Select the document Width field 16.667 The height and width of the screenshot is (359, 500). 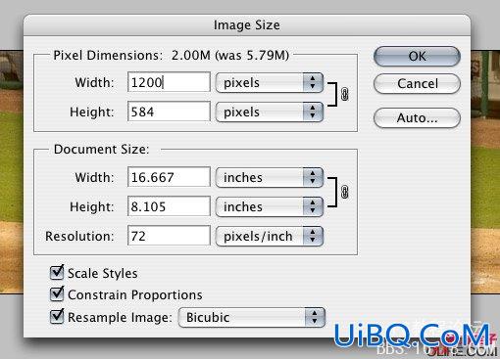[169, 177]
